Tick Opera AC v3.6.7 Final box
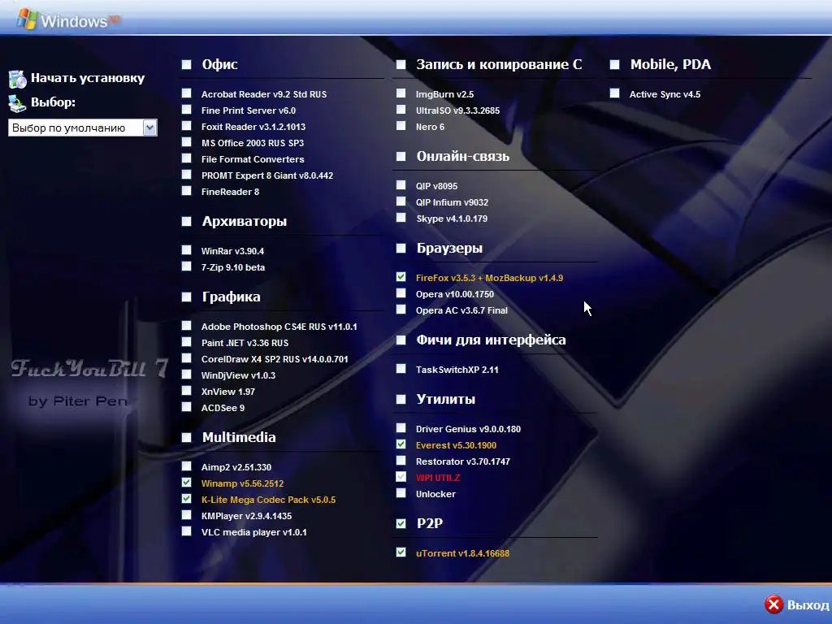The width and height of the screenshot is (832, 624). pyautogui.click(x=401, y=310)
